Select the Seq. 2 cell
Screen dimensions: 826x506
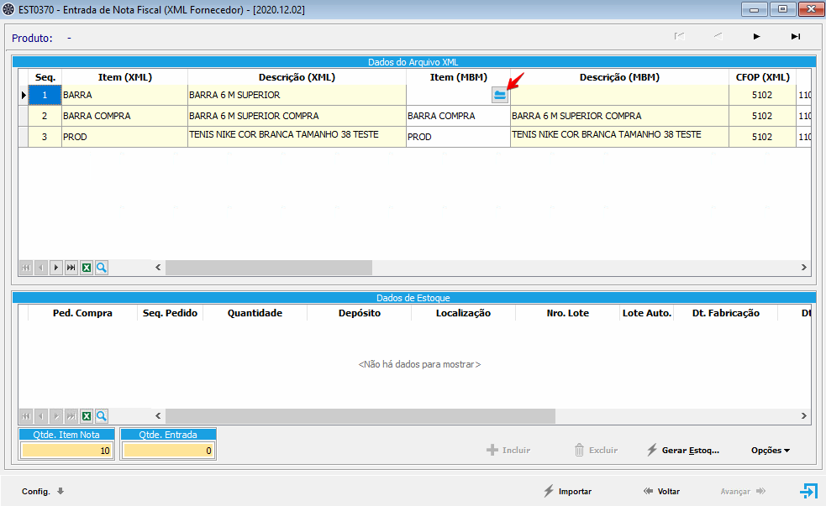[45, 116]
